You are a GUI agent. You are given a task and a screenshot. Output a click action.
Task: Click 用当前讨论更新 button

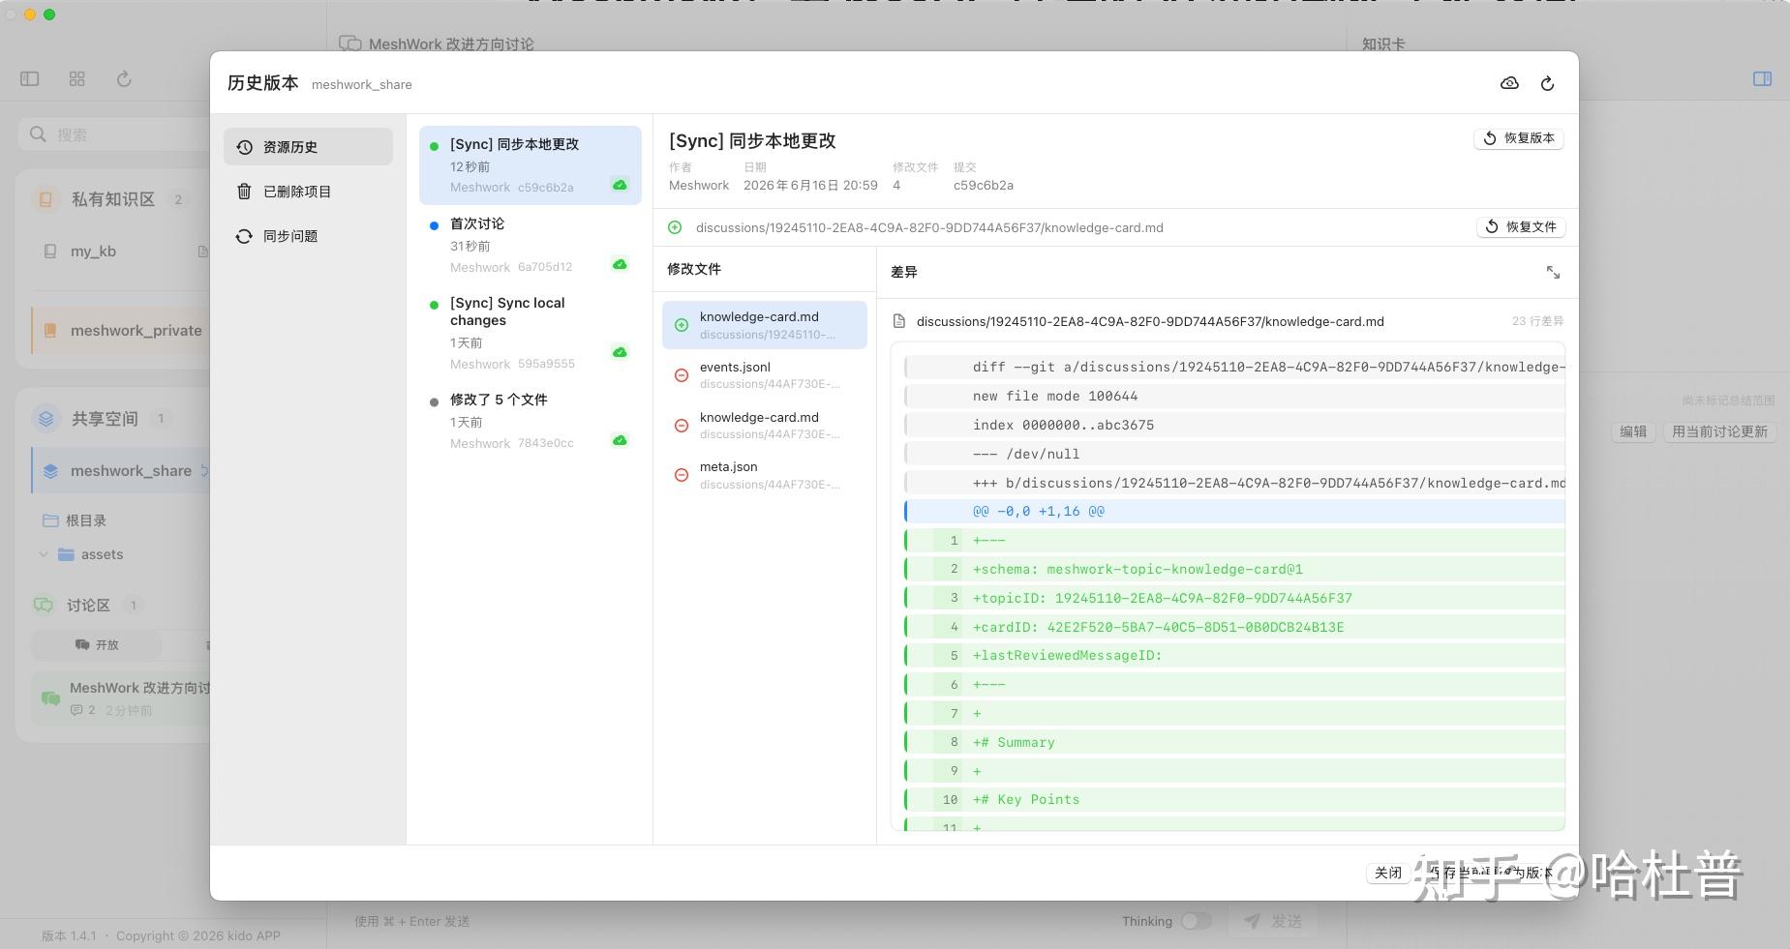(1719, 431)
